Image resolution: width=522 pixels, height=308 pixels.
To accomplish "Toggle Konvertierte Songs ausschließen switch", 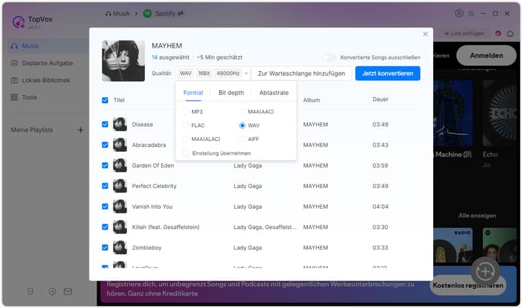I will click(x=330, y=57).
